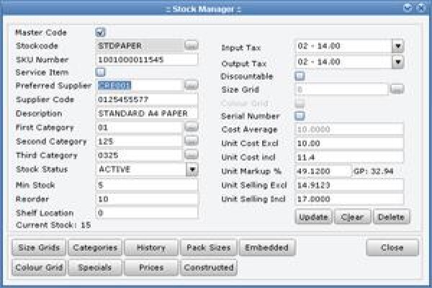The height and width of the screenshot is (288, 432).
Task: Click the Reorder field
Action: [x=147, y=199]
